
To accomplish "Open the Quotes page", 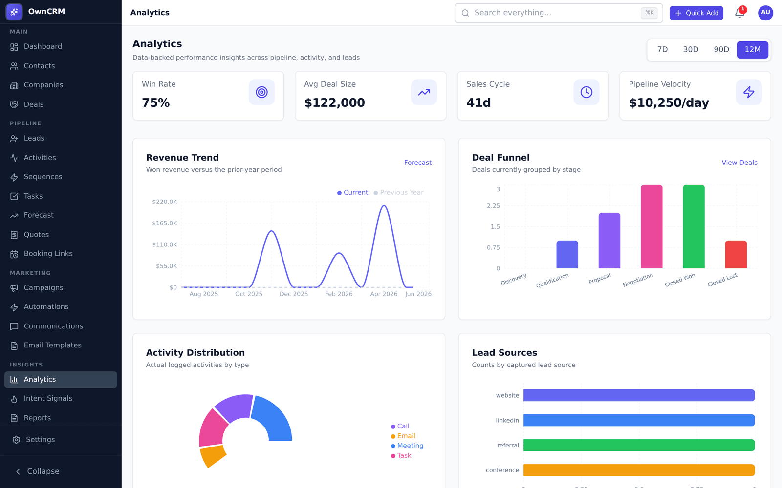I will 61,235.
